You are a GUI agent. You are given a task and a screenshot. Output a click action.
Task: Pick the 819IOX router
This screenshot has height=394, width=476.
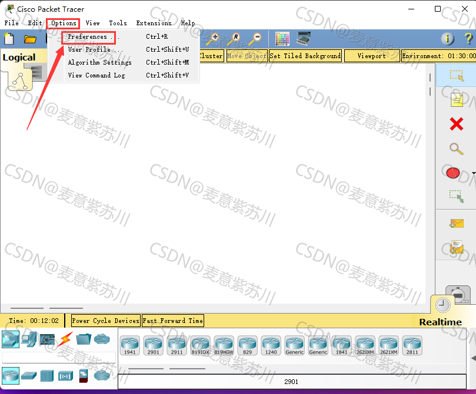pos(201,345)
